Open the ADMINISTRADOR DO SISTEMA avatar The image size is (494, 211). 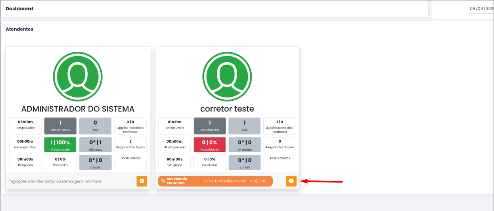pyautogui.click(x=78, y=77)
